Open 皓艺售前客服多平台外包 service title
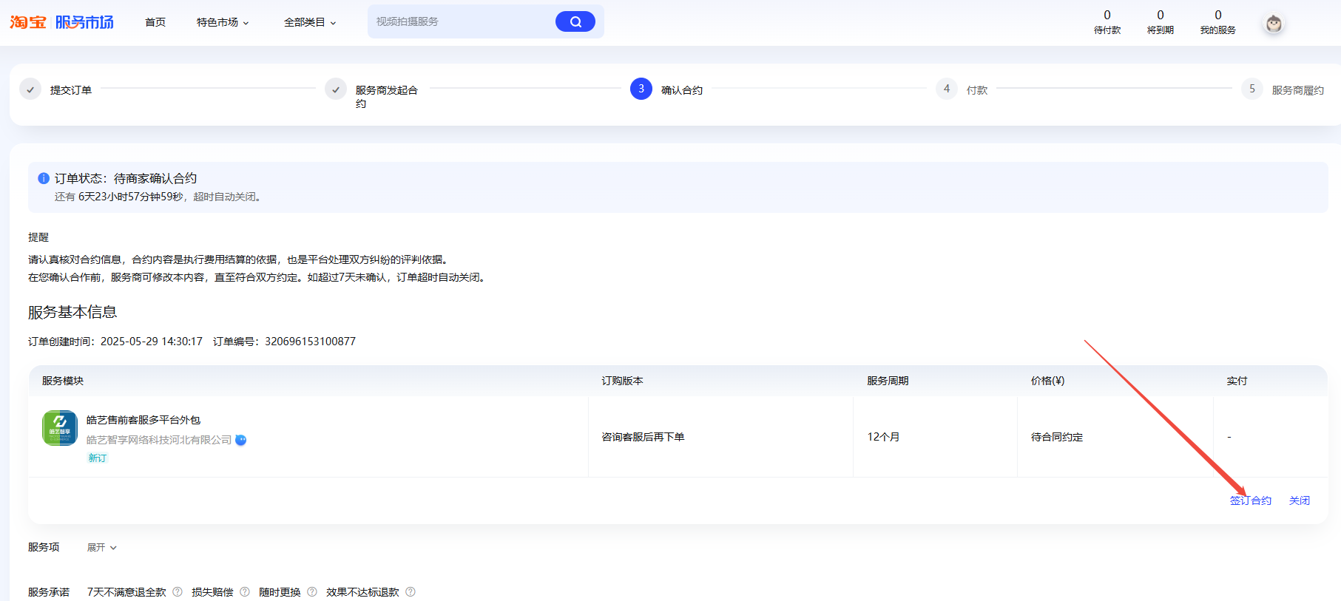The height and width of the screenshot is (601, 1341). [143, 420]
